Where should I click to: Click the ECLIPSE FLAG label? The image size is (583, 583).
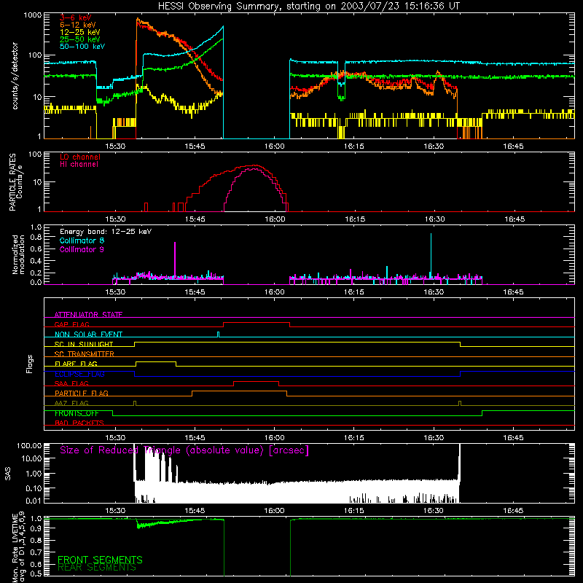point(79,374)
